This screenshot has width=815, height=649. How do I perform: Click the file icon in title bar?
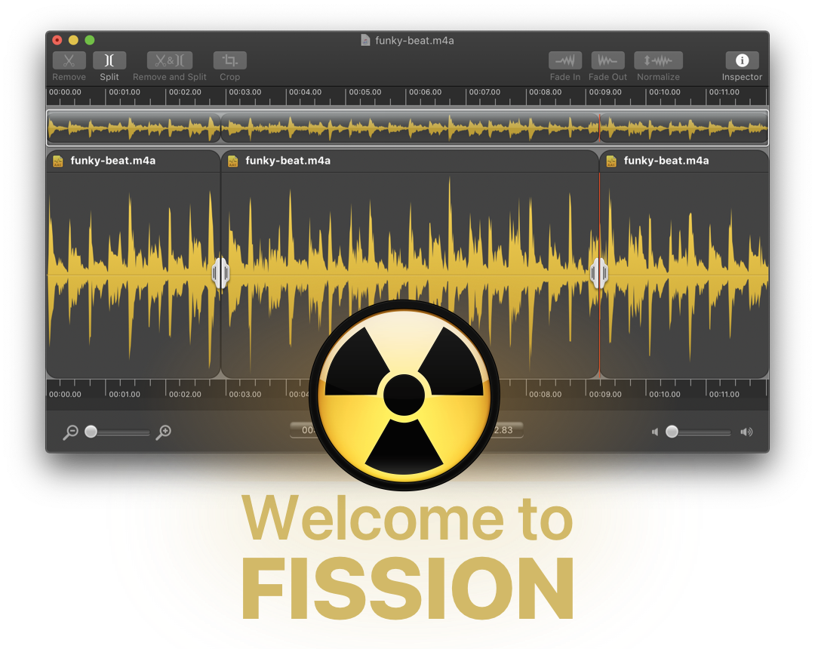tap(365, 40)
